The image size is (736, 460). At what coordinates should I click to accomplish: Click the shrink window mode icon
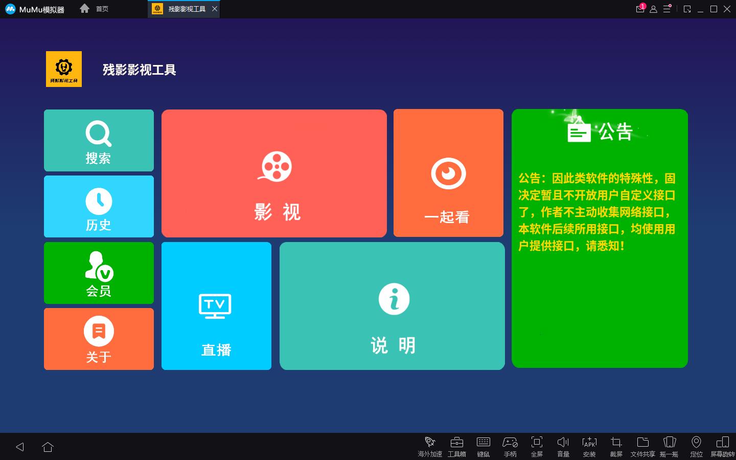(687, 9)
